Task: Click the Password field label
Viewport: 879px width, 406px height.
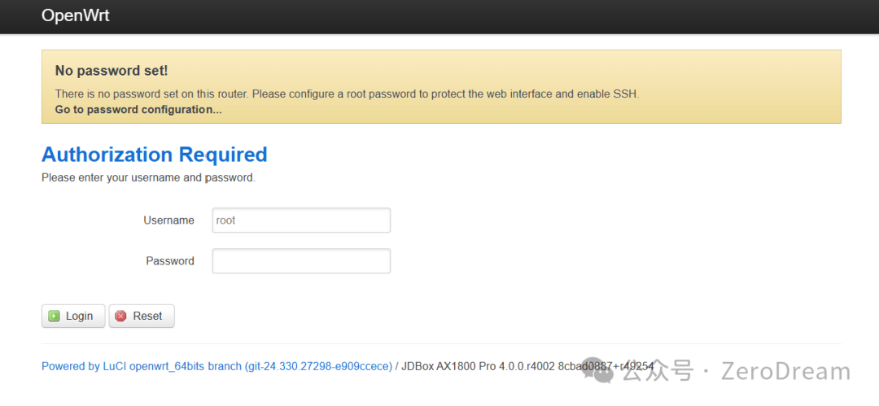Action: [x=170, y=261]
